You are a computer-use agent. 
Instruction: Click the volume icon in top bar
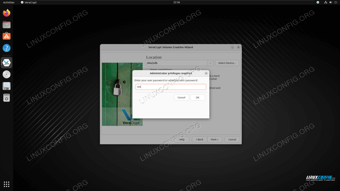click(331, 2)
